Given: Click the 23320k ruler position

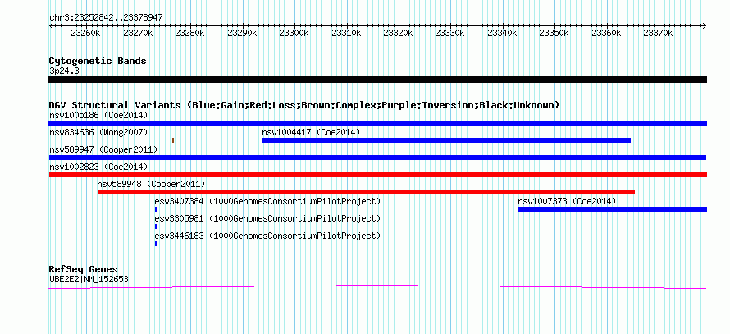Looking at the screenshot, I should coord(398,33).
